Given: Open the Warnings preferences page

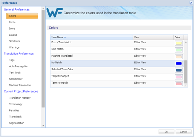Looking at the screenshot, I should (x=14, y=47).
